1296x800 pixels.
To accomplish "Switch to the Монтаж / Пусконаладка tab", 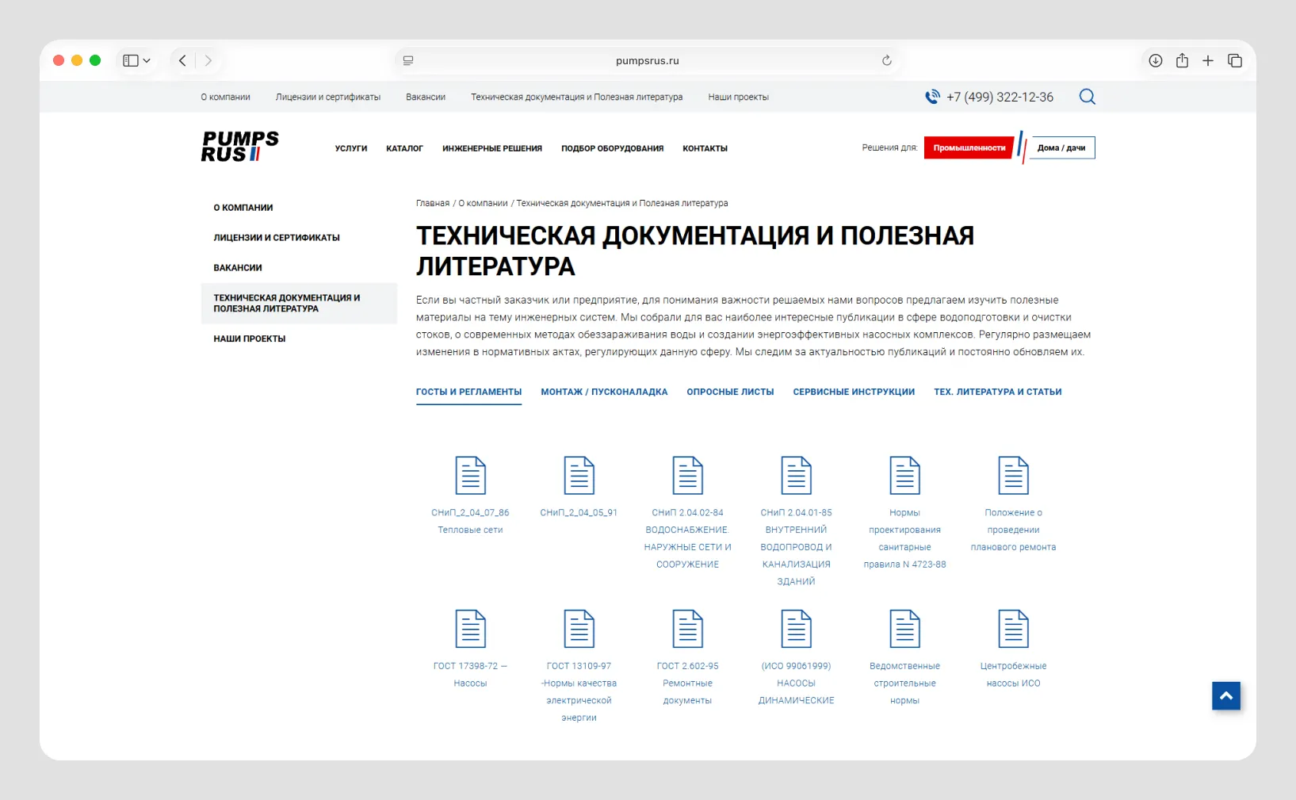I will click(x=604, y=392).
